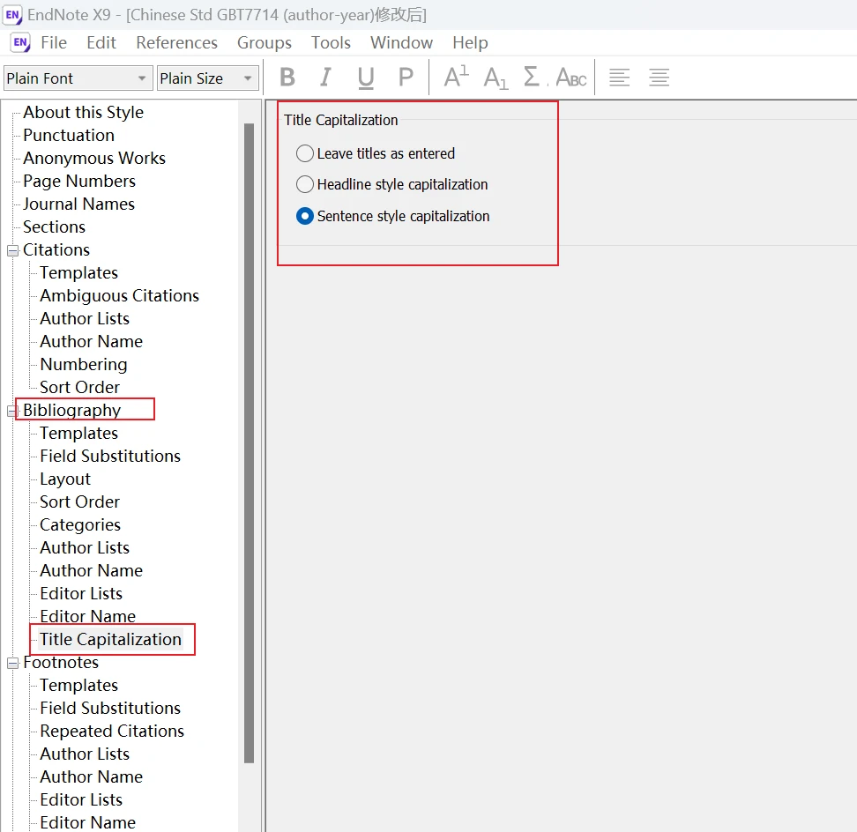857x832 pixels.
Task: Apply Bold formatting from toolbar
Action: 287,78
